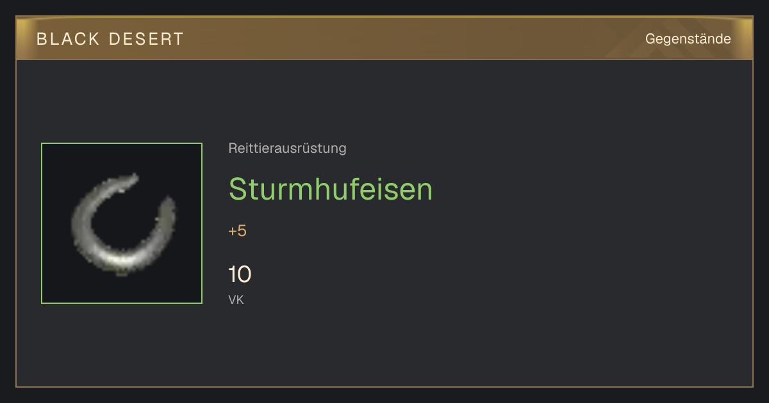Click the +5 enhancement level text

click(237, 231)
